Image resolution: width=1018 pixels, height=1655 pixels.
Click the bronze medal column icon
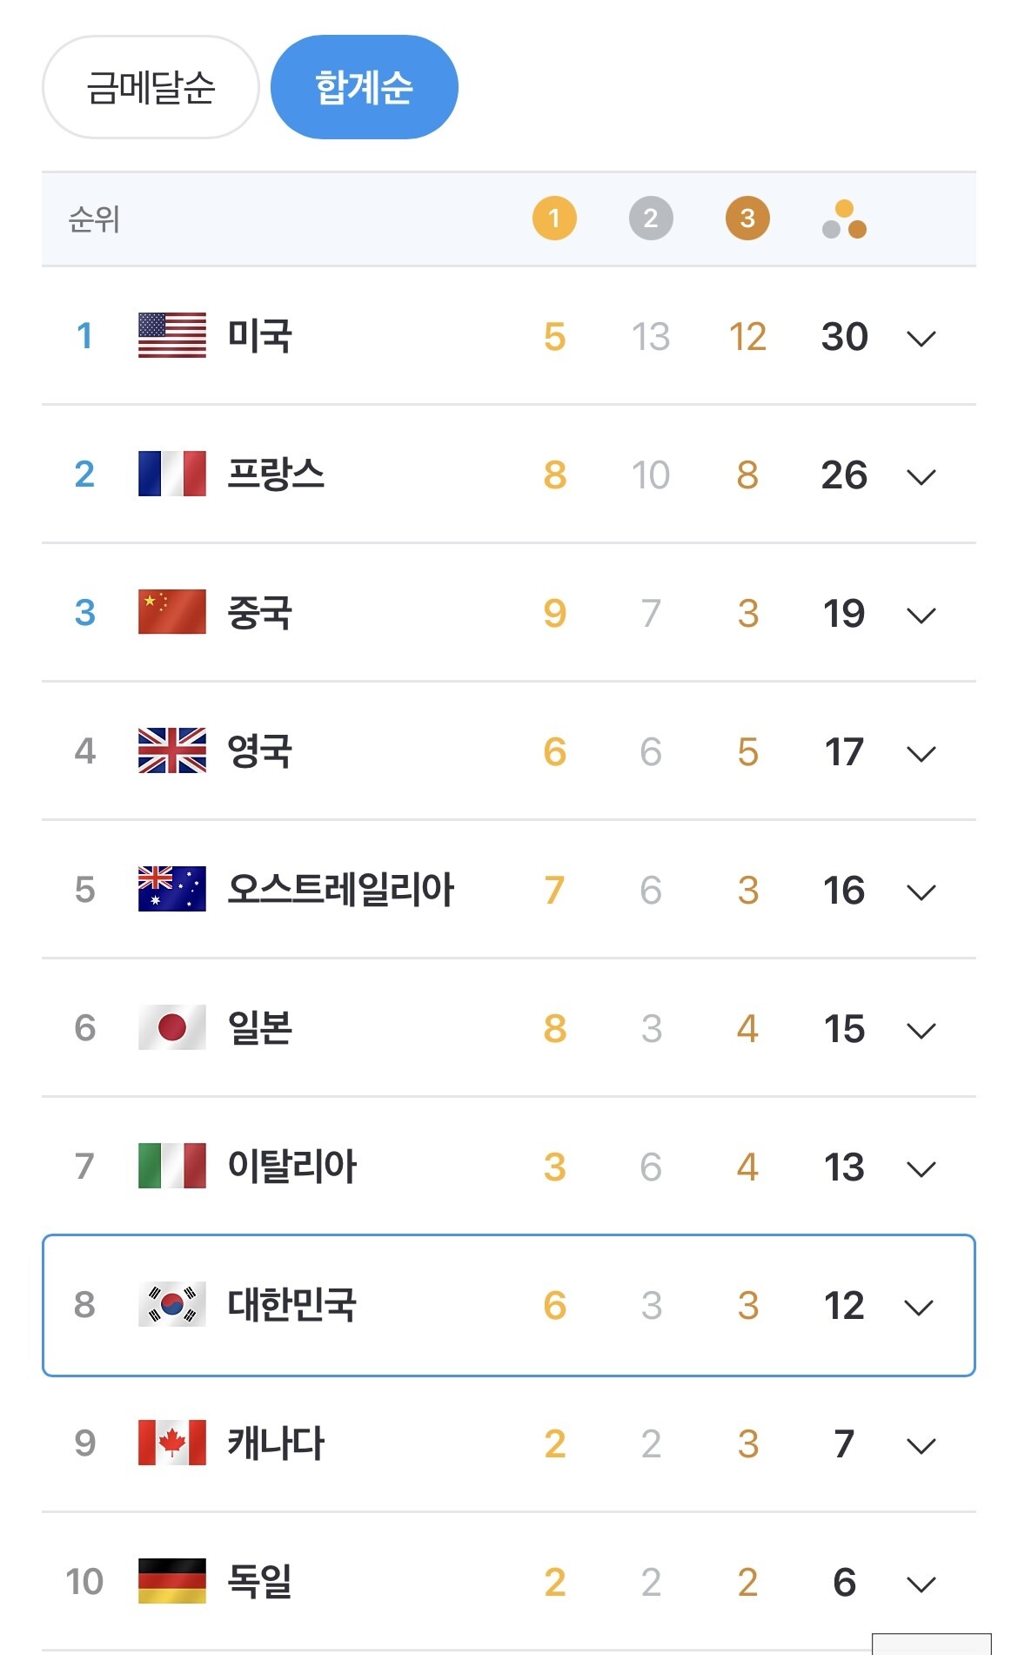click(747, 218)
